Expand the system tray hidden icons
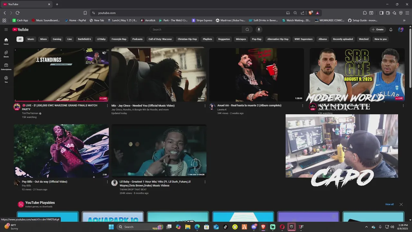 click(366, 227)
